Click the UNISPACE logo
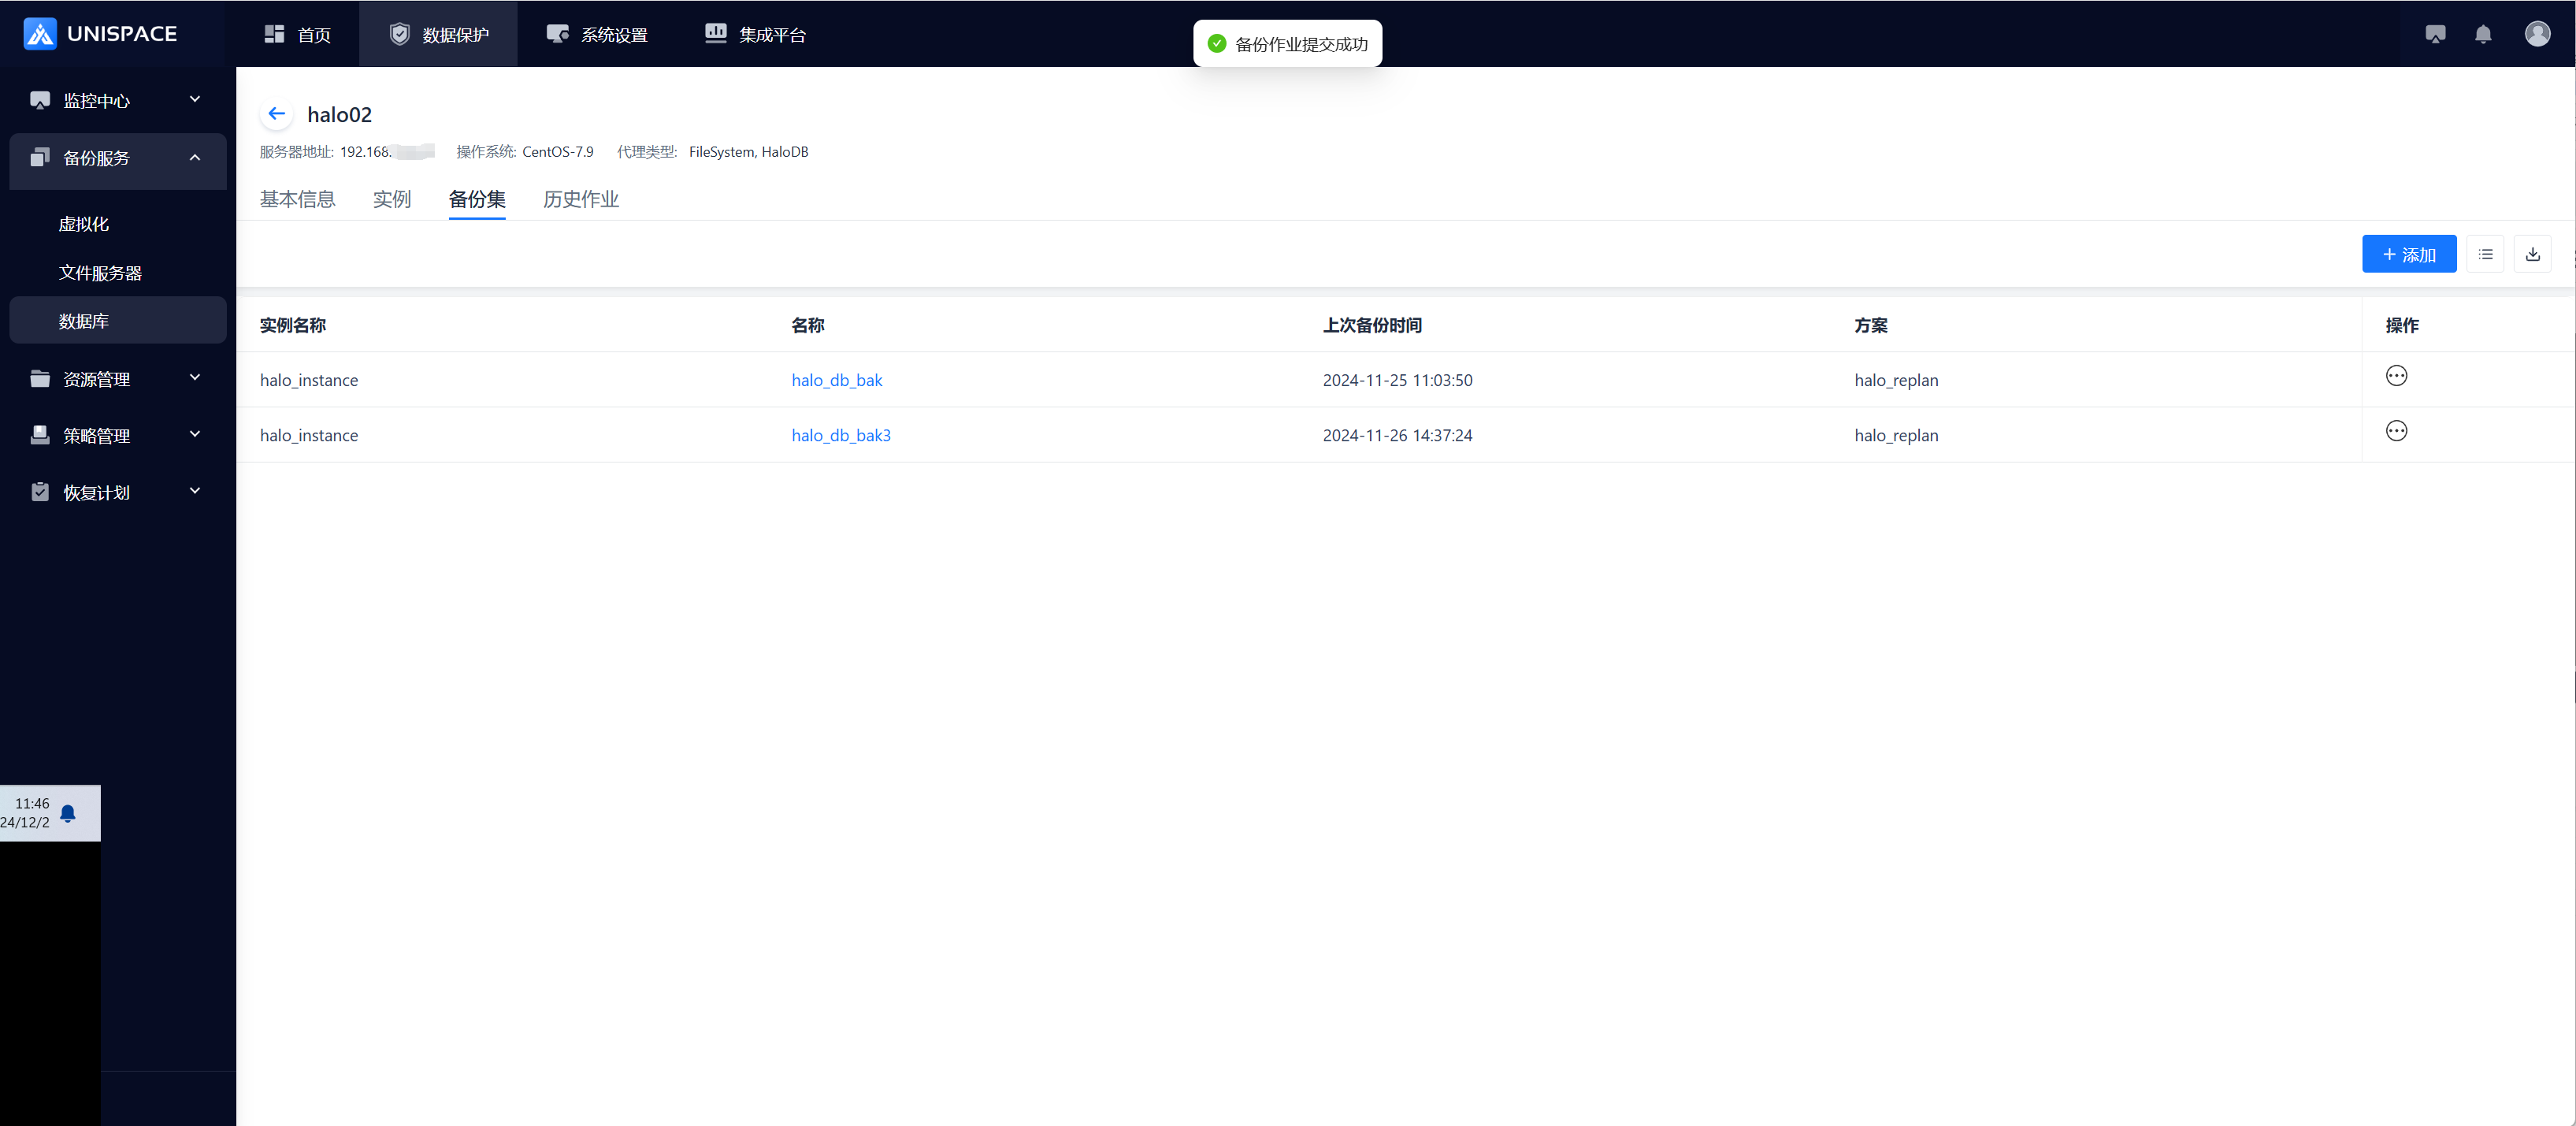The height and width of the screenshot is (1126, 2576). (x=100, y=34)
